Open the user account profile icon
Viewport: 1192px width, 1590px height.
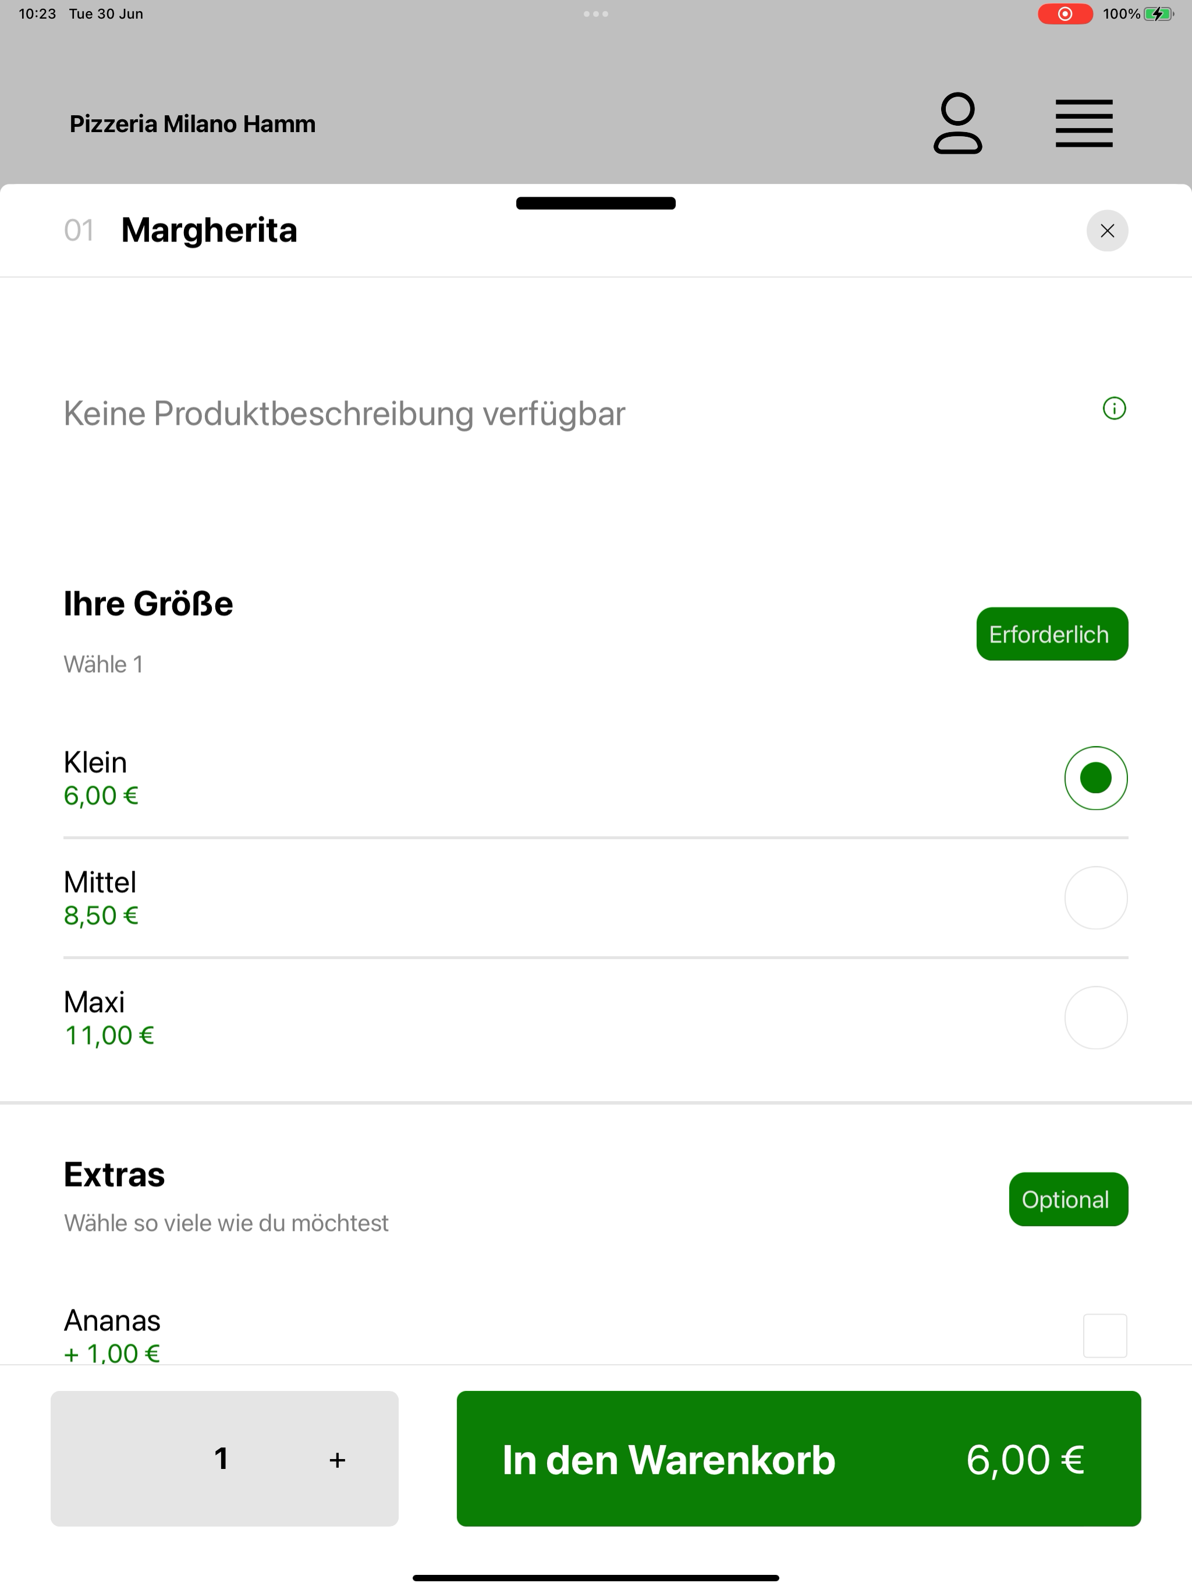957,123
